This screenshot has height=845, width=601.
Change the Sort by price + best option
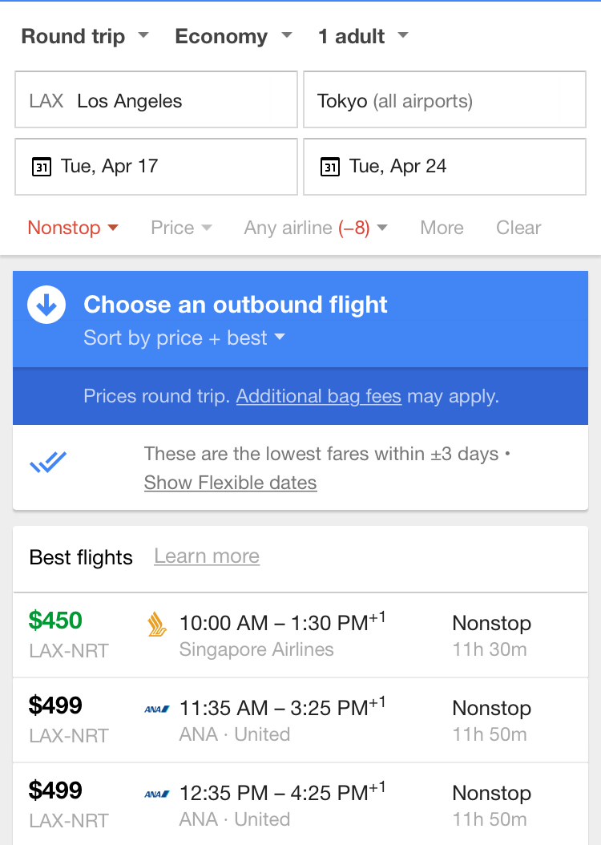[x=184, y=338]
